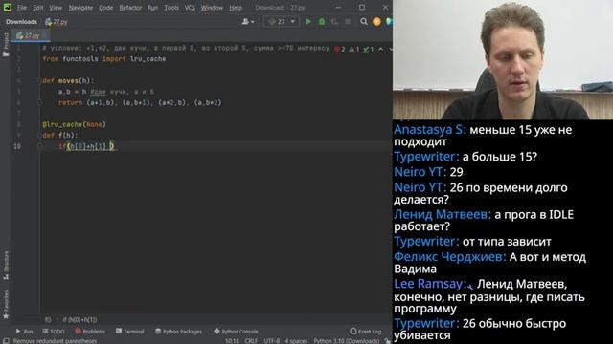The height and width of the screenshot is (344, 613).
Task: Click the 'if (h[0]+h[1])' breadcrumb
Action: pyautogui.click(x=79, y=320)
